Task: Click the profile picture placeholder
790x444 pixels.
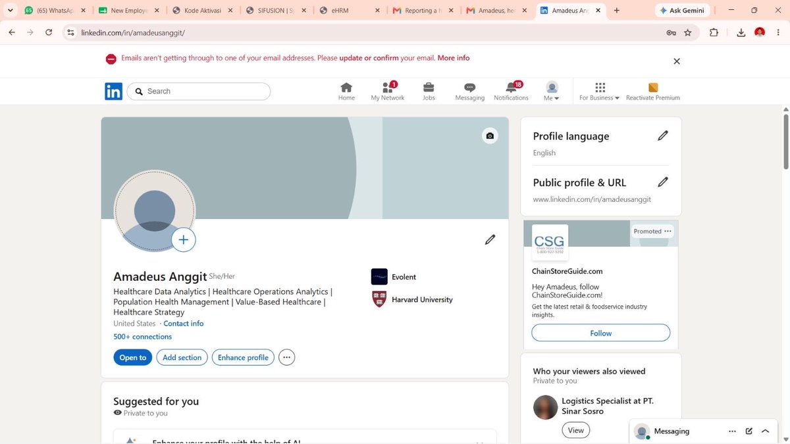Action: [155, 210]
